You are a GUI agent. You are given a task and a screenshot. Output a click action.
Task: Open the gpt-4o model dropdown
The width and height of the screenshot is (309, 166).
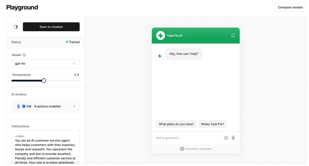[45, 63]
